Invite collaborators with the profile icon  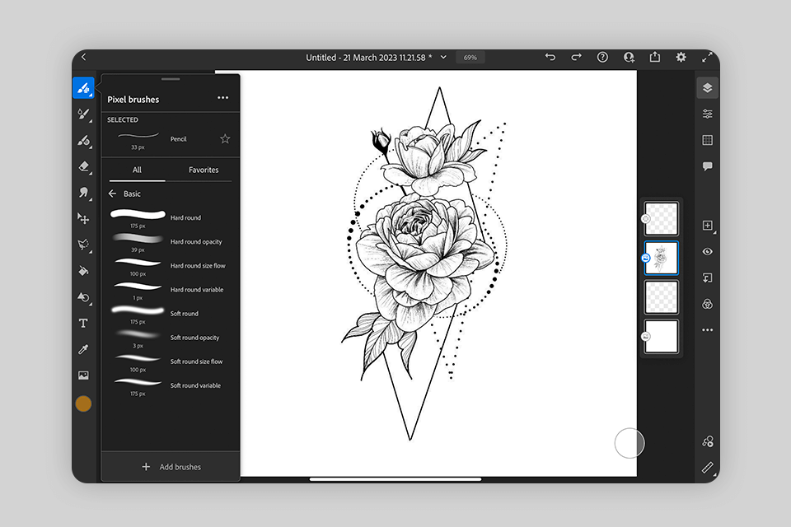tap(629, 57)
